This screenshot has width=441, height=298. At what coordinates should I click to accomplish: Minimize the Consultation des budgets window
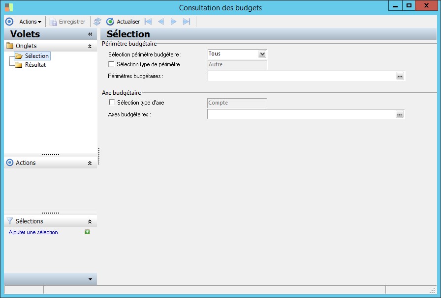pyautogui.click(x=395, y=5)
